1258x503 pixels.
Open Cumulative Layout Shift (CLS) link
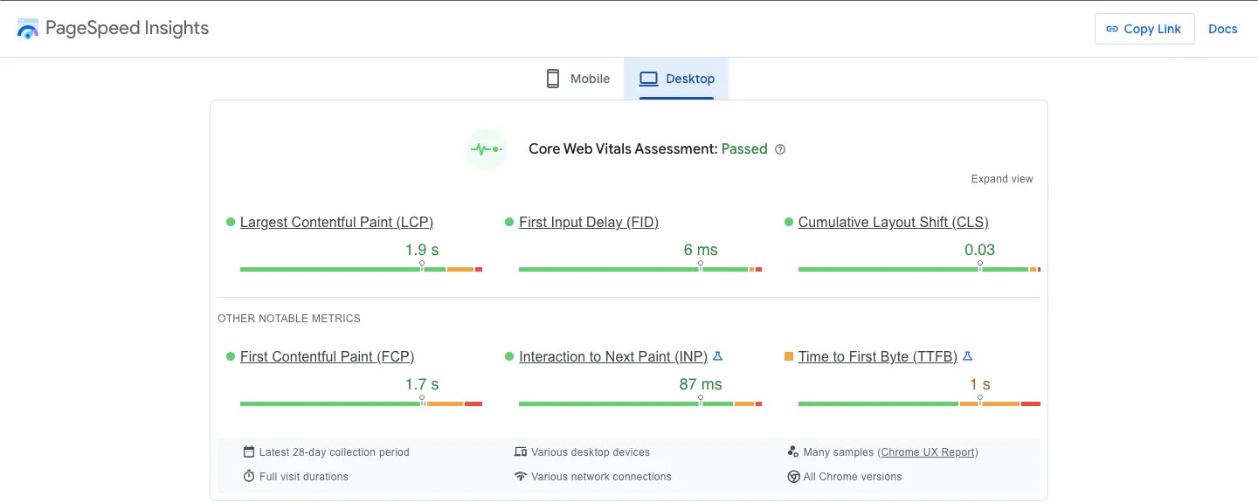pyautogui.click(x=894, y=223)
